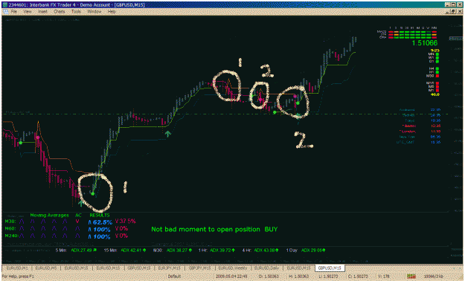The height and width of the screenshot is (281, 465).
Task: Click the H1 trend square indicator
Action: pos(437,72)
